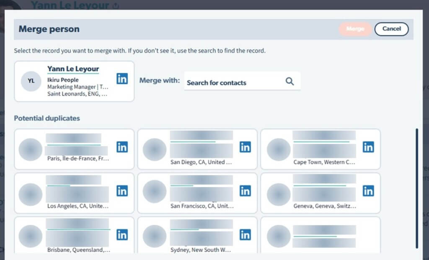
Task: Open LinkedIn icon for Sydney duplicate
Action: 245,234
